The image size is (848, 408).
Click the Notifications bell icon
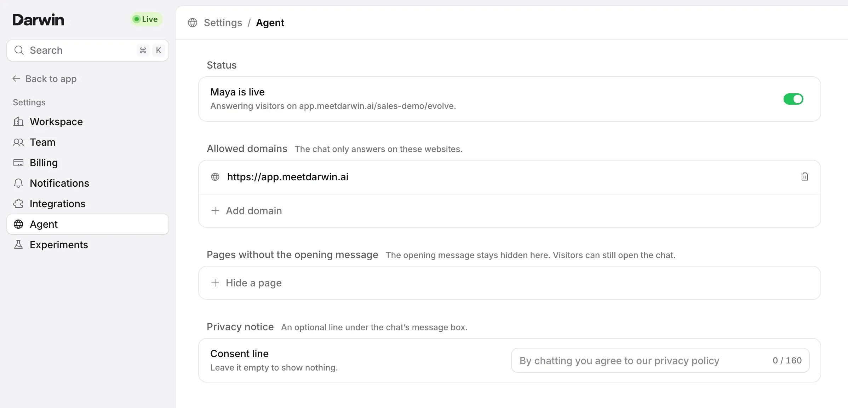point(18,183)
